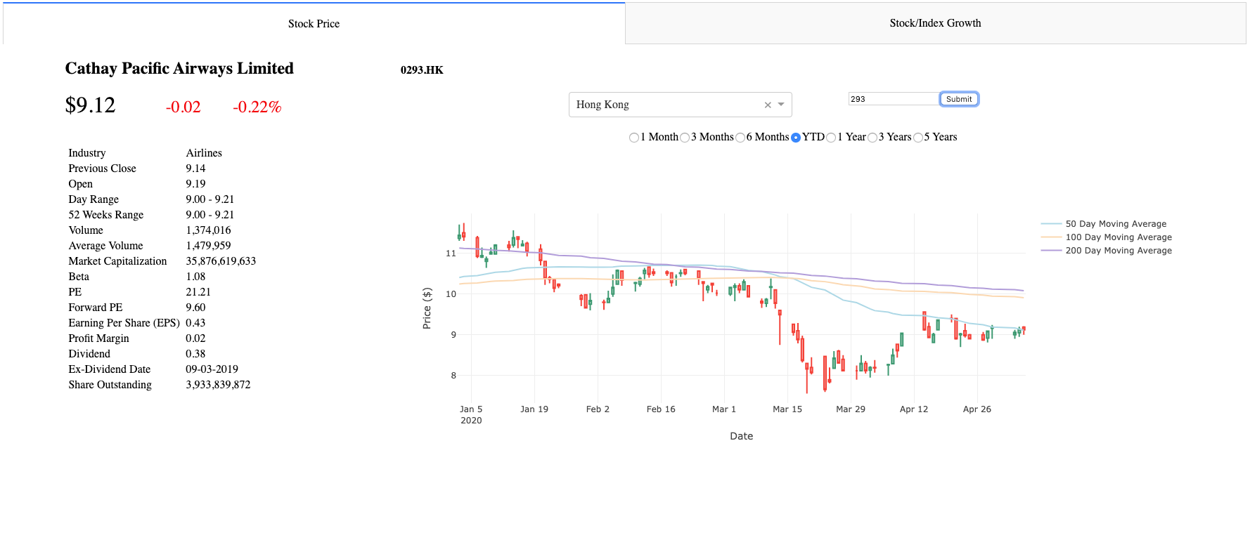Image resolution: width=1250 pixels, height=547 pixels.
Task: Click the $9.12 current price
Action: (x=90, y=105)
